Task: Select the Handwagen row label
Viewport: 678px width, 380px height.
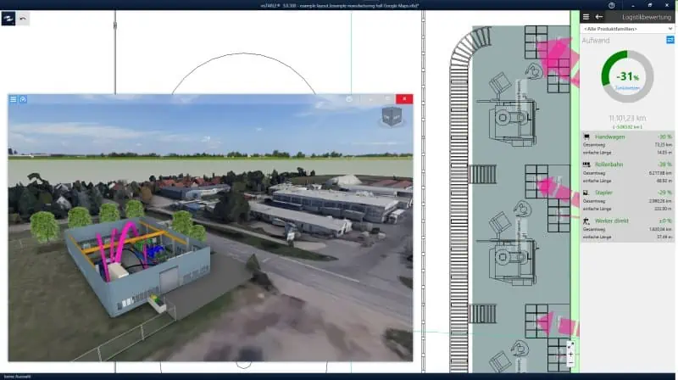Action: (609, 137)
